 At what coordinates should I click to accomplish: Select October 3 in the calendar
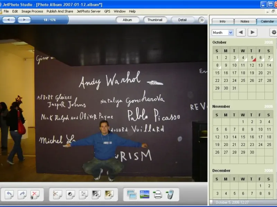point(234,58)
